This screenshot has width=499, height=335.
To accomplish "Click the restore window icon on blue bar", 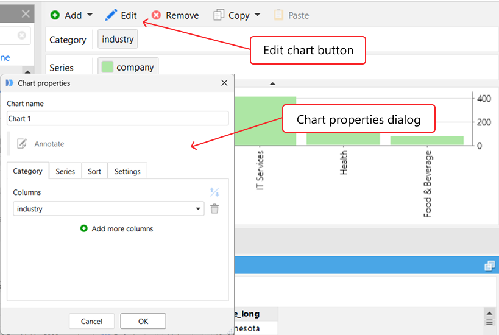I will (x=490, y=266).
